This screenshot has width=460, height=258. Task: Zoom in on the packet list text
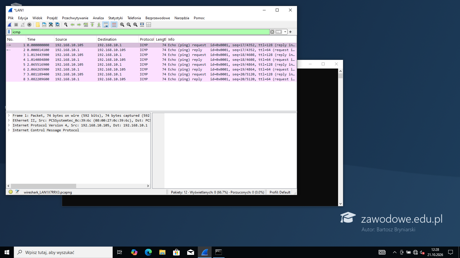pyautogui.click(x=122, y=25)
